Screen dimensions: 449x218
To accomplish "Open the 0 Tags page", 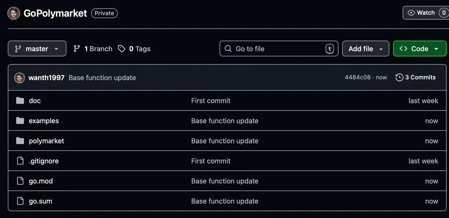I will tap(134, 49).
